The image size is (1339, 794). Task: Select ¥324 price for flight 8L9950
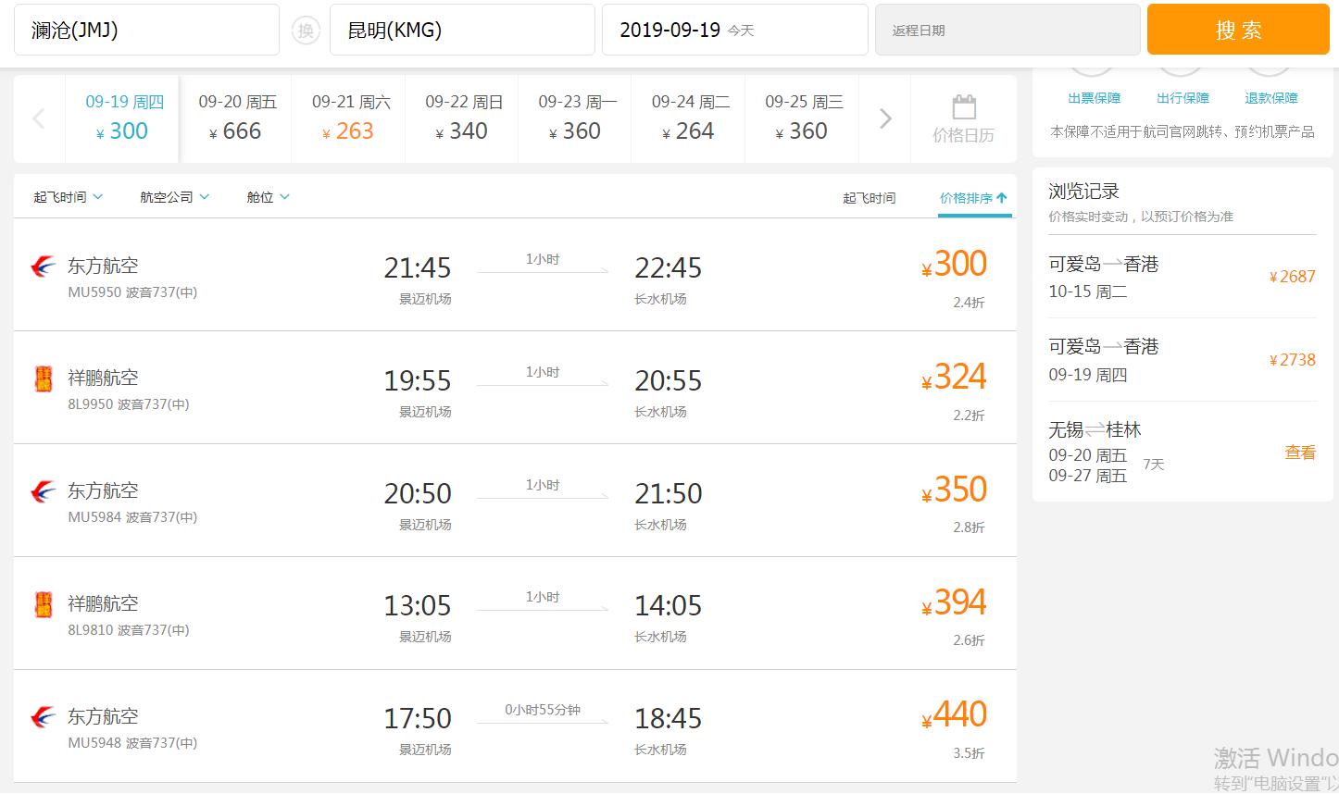click(x=955, y=378)
